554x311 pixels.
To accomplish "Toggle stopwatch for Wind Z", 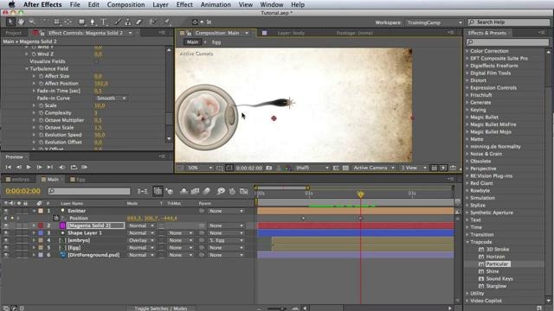I will pyautogui.click(x=34, y=54).
